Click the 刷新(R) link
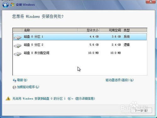 coord(22,80)
